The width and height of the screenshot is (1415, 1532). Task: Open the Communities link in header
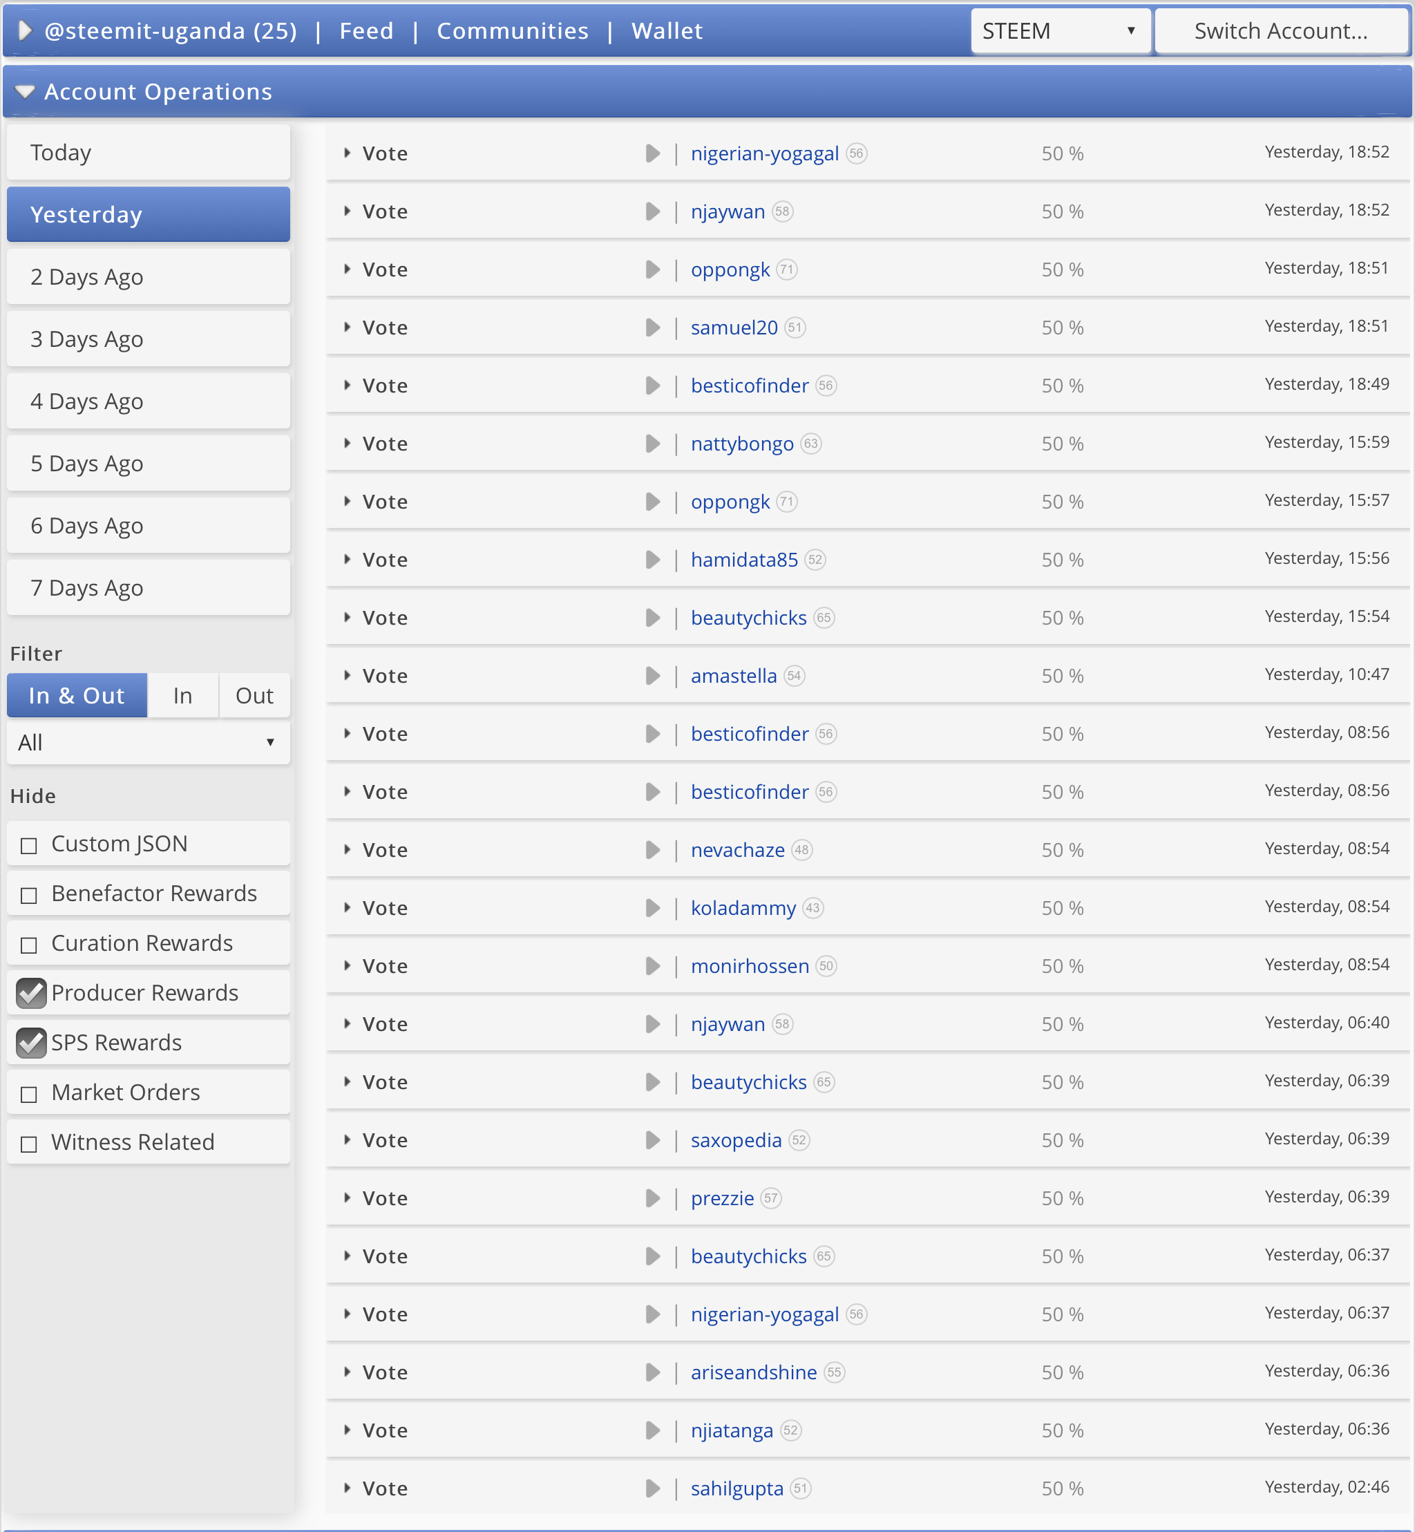pyautogui.click(x=512, y=30)
